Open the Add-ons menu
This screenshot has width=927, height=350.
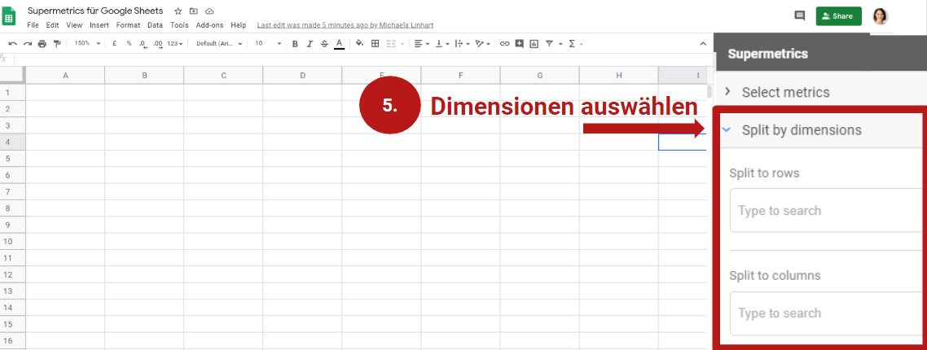[x=209, y=25]
